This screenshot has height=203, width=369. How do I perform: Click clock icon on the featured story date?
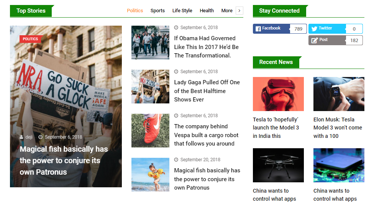point(41,137)
